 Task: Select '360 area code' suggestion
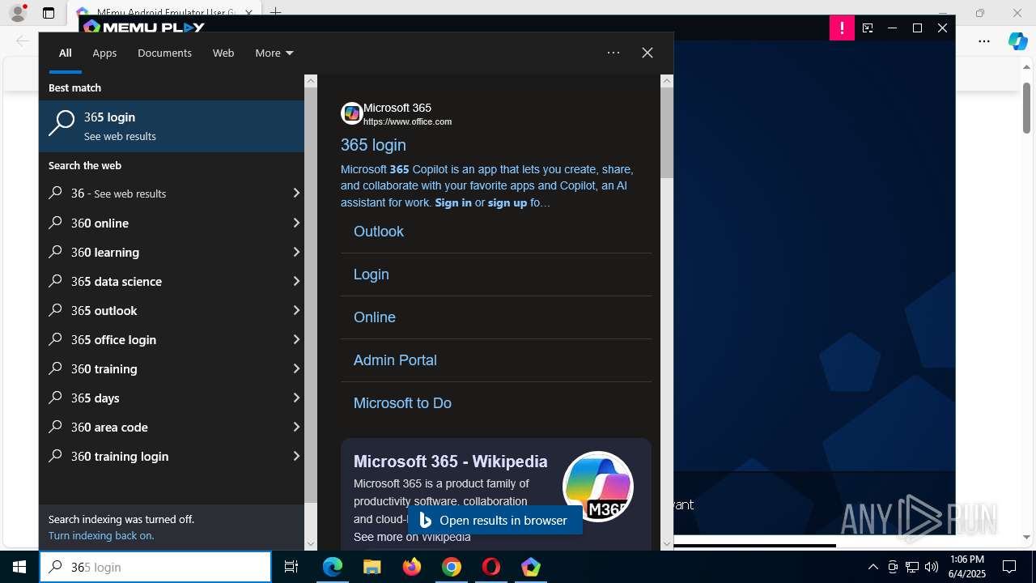[x=172, y=427]
